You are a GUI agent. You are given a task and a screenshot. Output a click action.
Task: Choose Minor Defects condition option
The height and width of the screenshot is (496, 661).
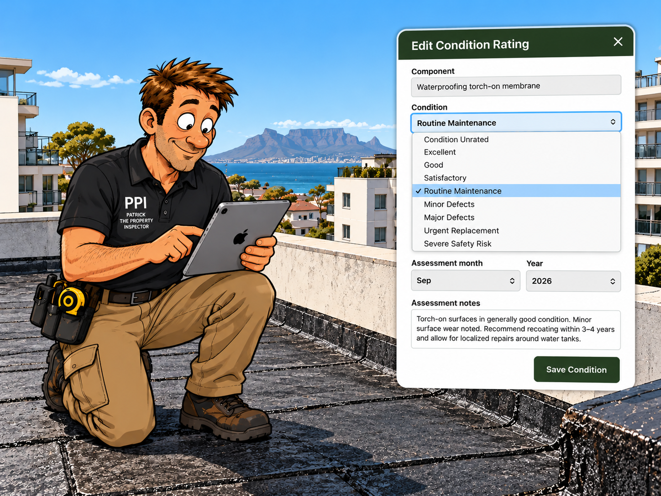[x=516, y=204]
